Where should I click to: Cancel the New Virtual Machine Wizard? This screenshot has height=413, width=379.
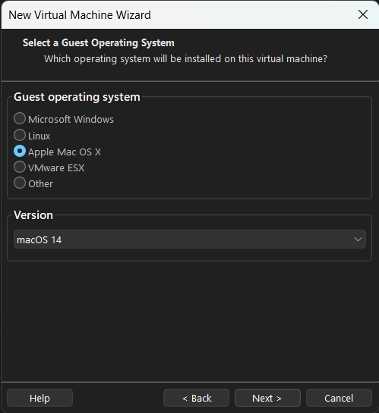339,398
